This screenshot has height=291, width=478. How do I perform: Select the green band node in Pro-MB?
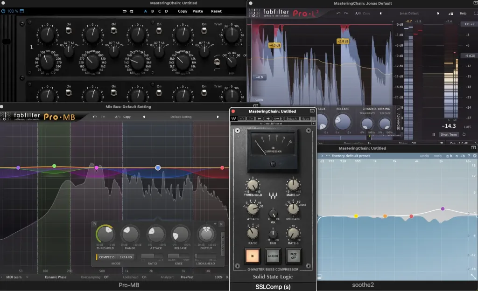[x=54, y=166]
